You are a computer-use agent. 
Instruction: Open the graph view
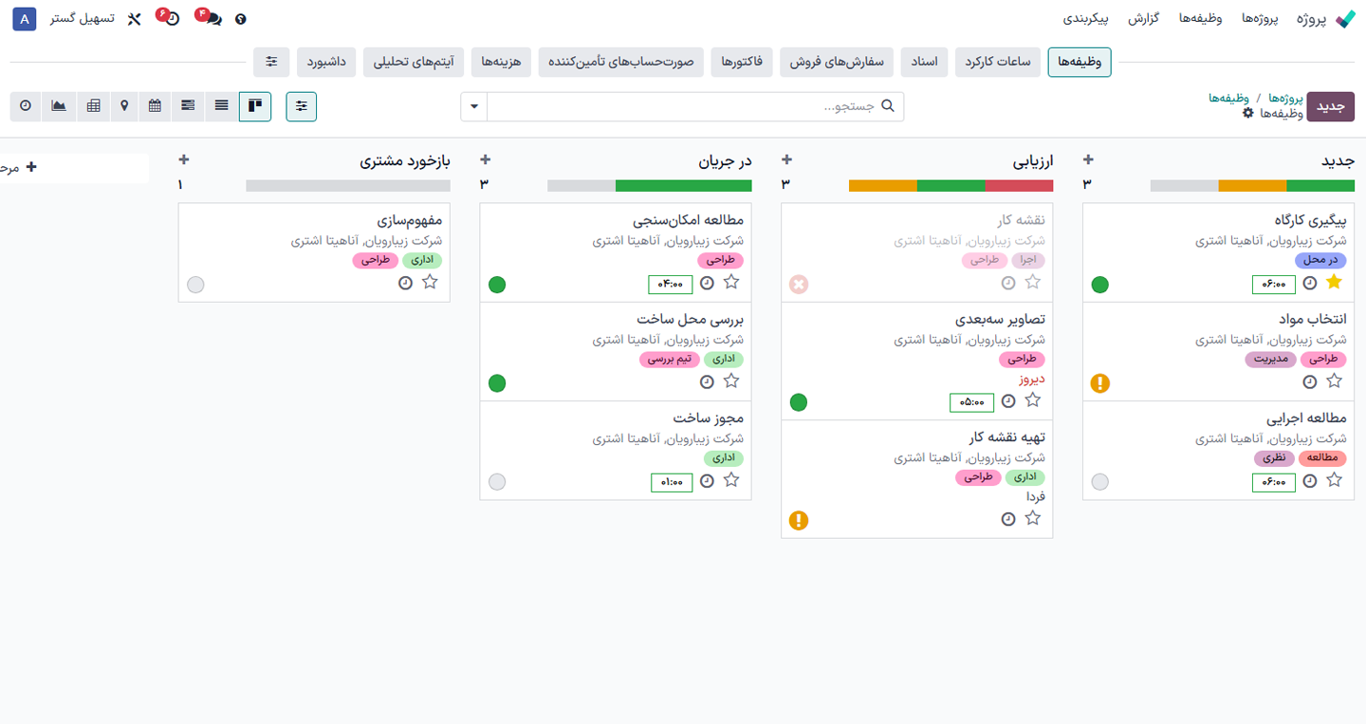tap(58, 106)
